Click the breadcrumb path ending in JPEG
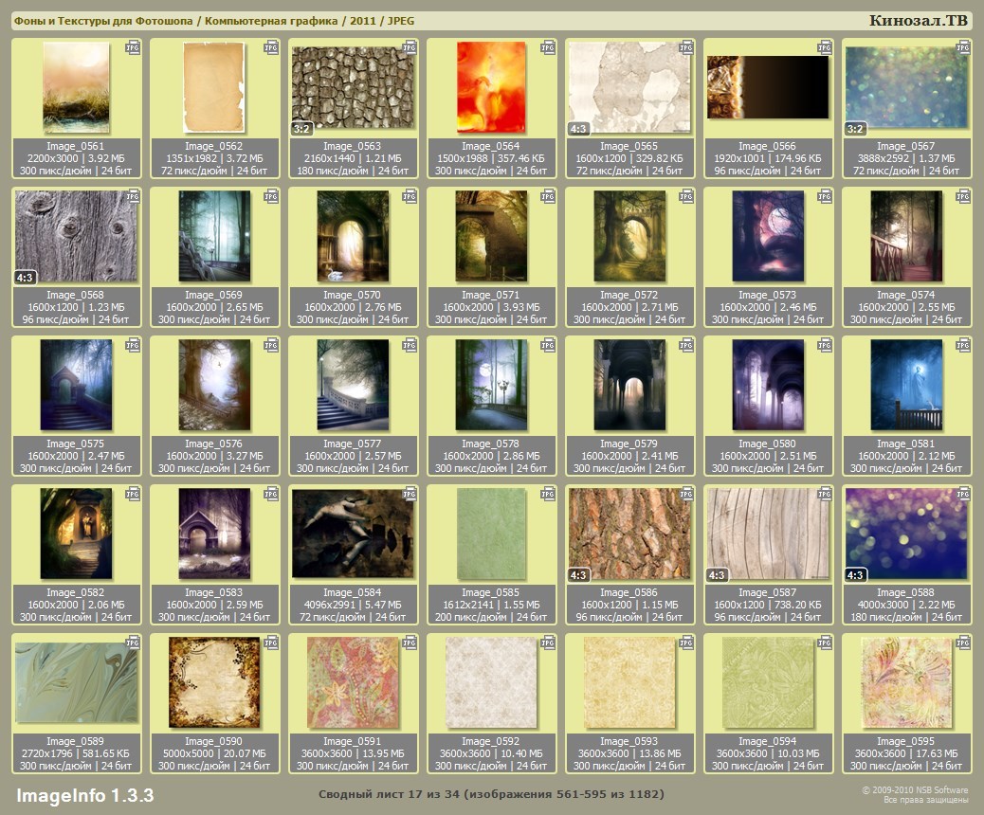The height and width of the screenshot is (815, 984). (213, 21)
